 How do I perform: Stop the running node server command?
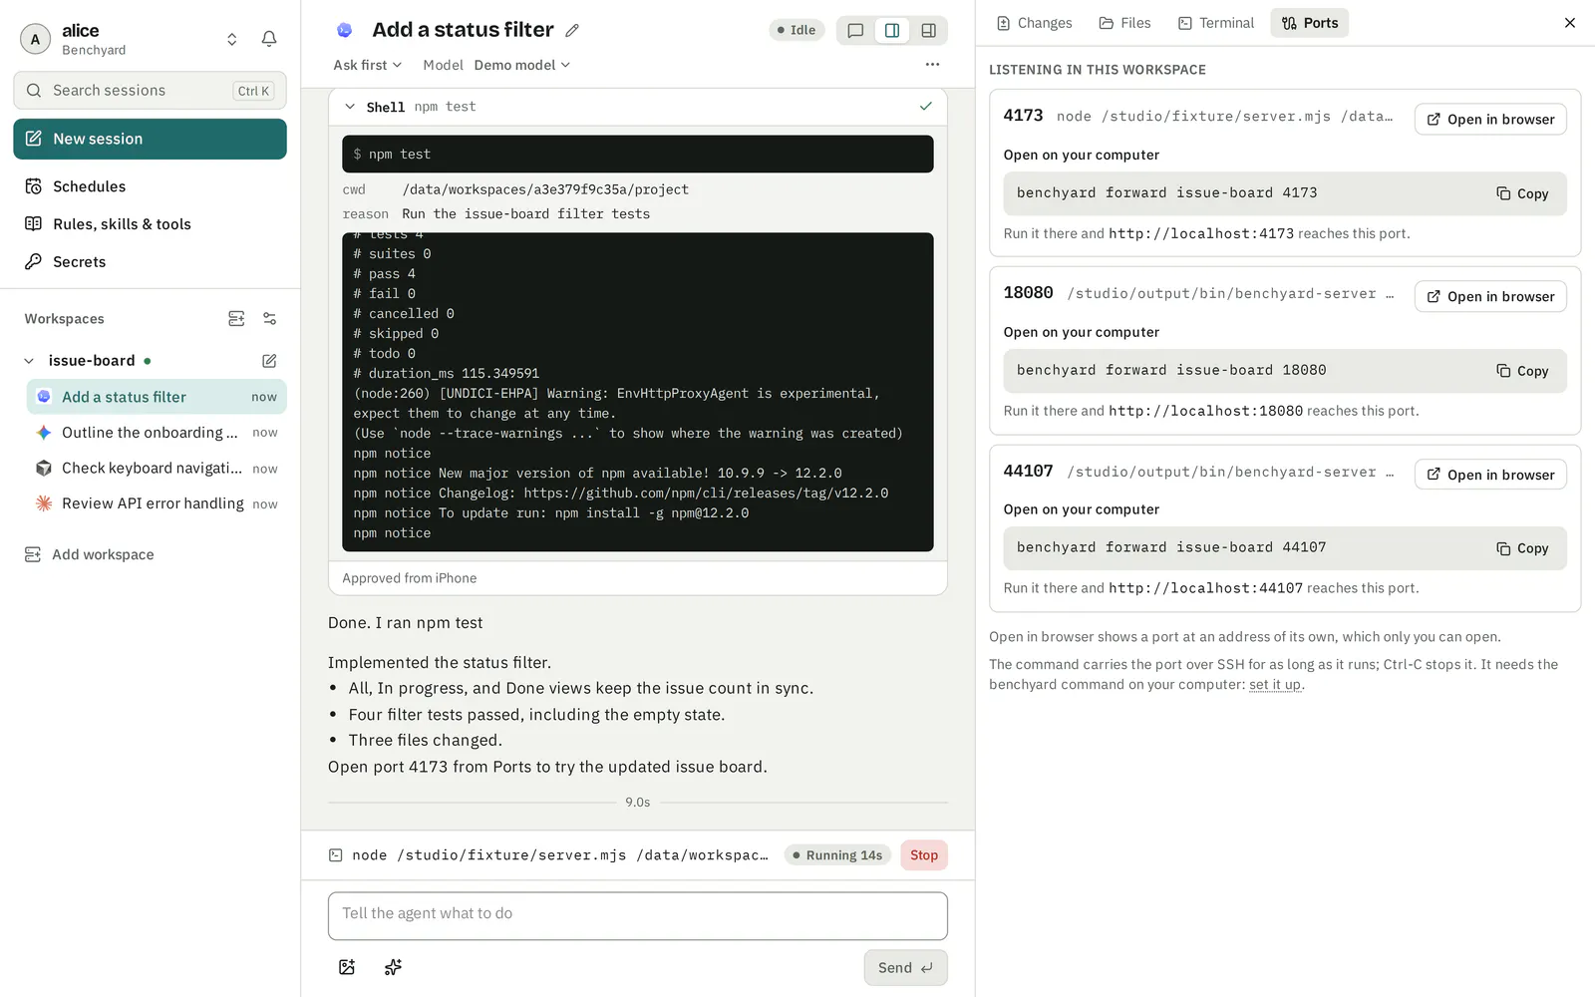click(x=924, y=855)
